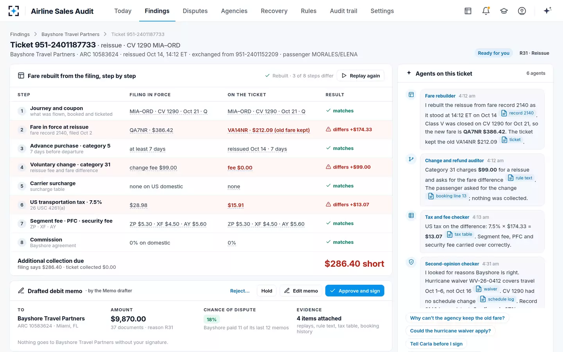Click the Tax and fee checker table icon
Image resolution: width=563 pixels, height=352 pixels.
[x=411, y=216]
